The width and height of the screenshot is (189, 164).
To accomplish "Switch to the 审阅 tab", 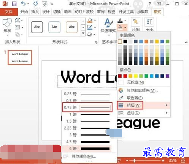I will coord(101,12).
